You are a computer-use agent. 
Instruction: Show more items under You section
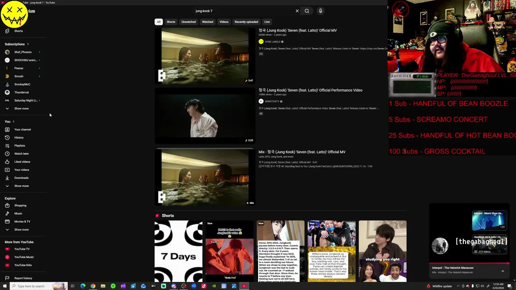coord(21,186)
